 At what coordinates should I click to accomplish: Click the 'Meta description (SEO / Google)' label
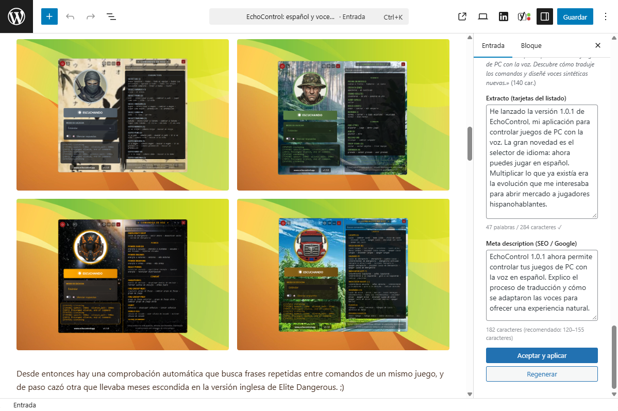click(531, 244)
